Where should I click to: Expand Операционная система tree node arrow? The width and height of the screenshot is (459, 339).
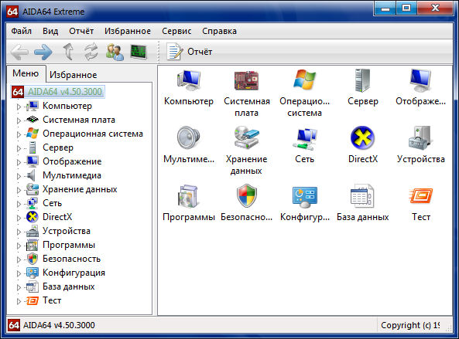(x=19, y=134)
